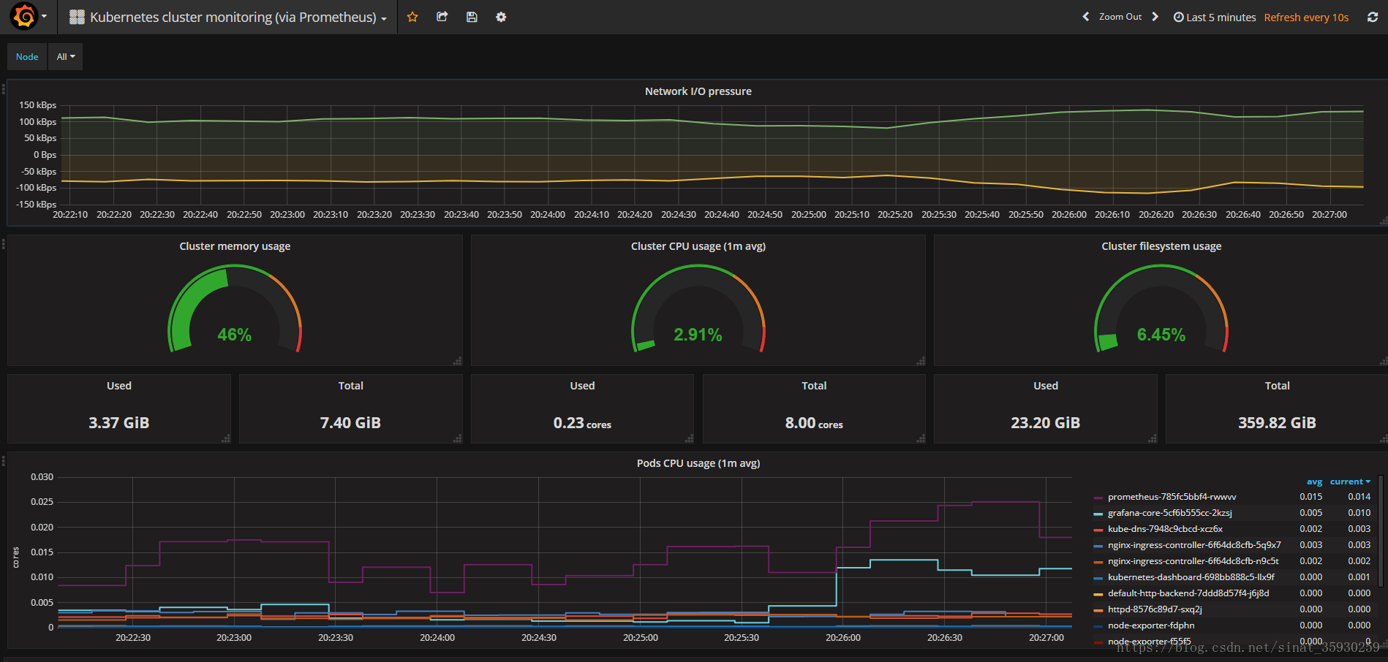Change kube-dns series red color swatch
Screen dimensions: 1388x662
[x=1098, y=530]
